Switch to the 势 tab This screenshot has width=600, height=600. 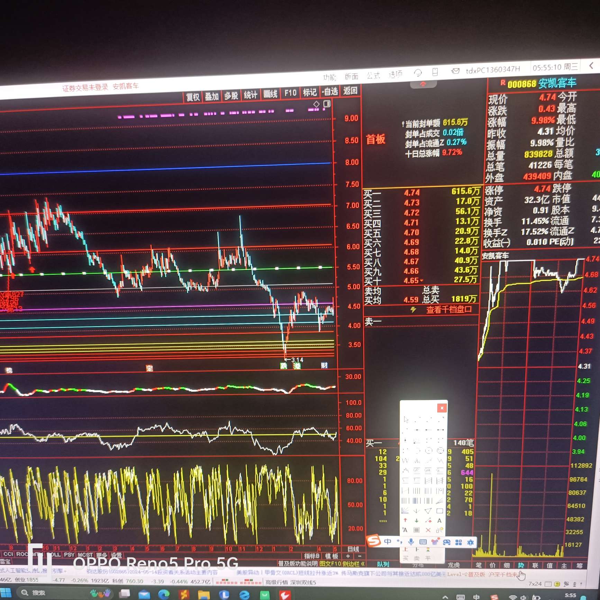click(x=521, y=565)
